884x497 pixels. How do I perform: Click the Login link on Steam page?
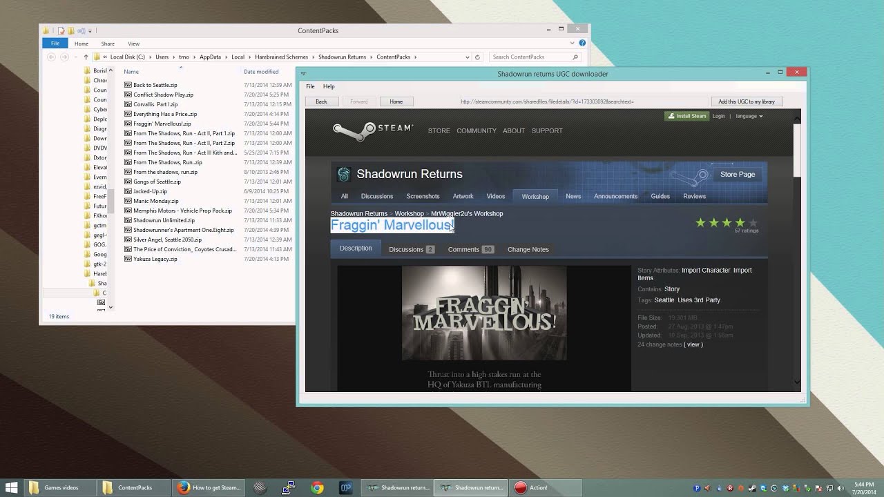718,116
